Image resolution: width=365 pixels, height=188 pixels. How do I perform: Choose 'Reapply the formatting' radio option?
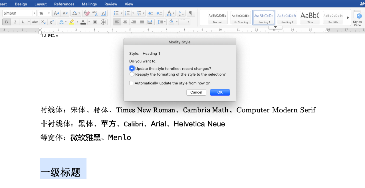click(x=132, y=74)
